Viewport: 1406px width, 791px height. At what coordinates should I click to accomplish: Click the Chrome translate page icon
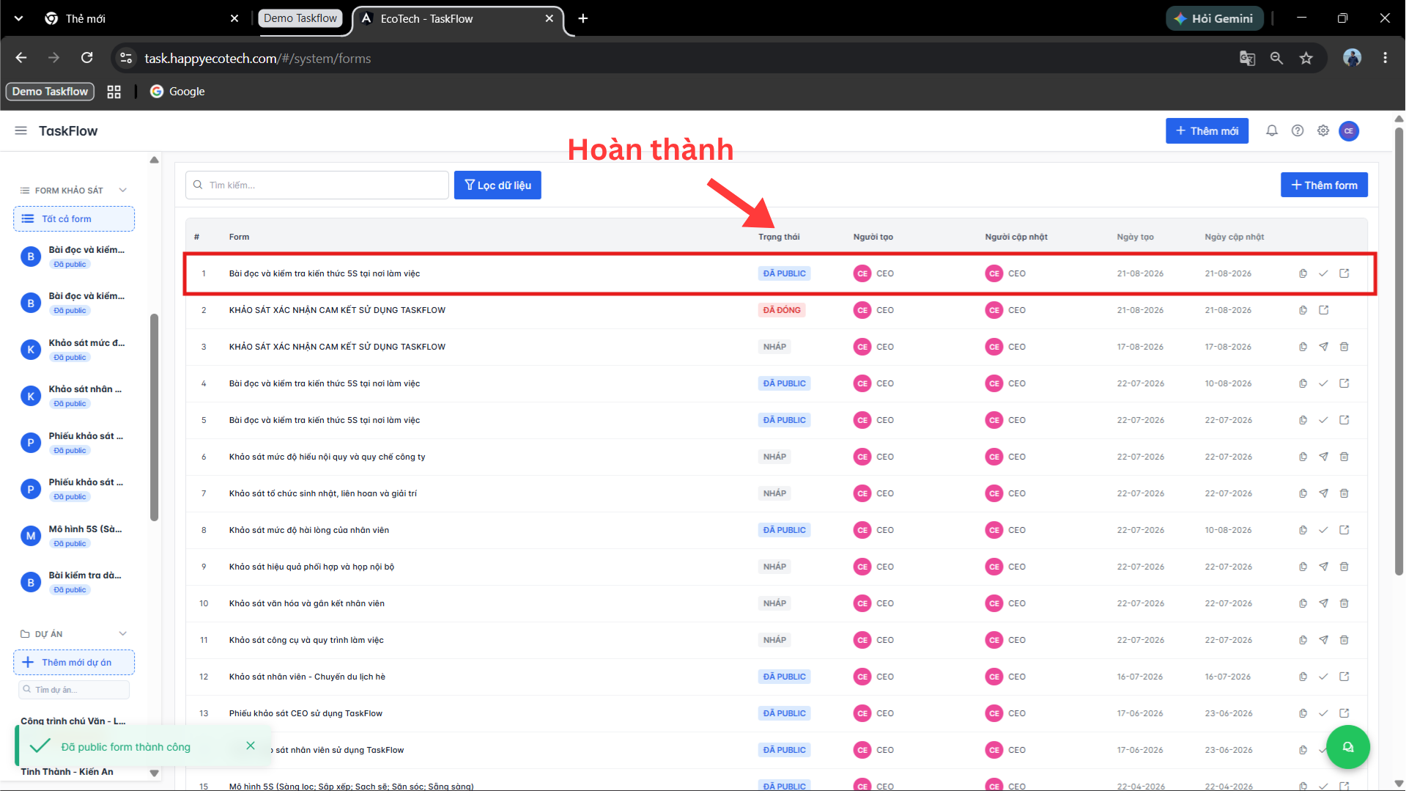[1247, 58]
